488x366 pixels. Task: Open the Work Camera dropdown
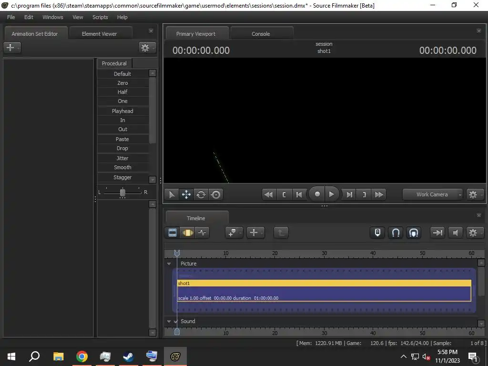tap(433, 194)
